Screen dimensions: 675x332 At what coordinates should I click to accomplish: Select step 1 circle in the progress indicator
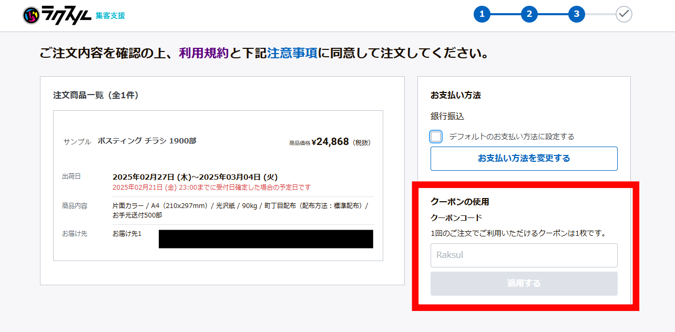tap(482, 14)
